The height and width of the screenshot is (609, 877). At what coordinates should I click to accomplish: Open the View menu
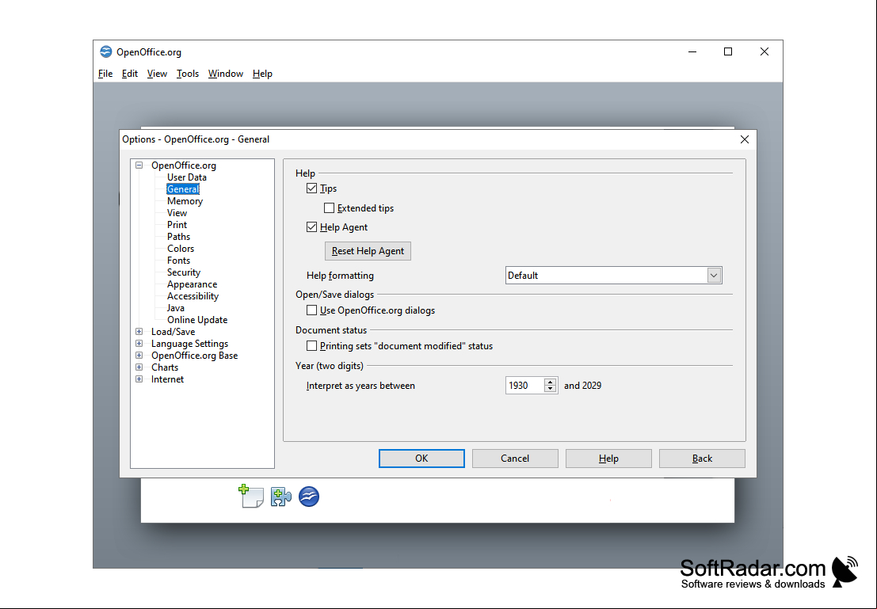(157, 74)
